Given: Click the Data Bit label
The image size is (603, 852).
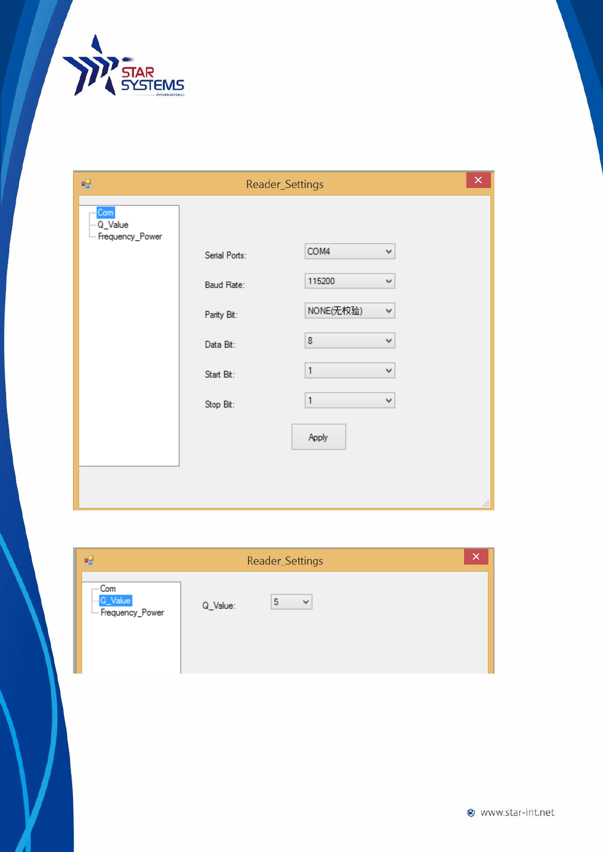Looking at the screenshot, I should click(220, 345).
